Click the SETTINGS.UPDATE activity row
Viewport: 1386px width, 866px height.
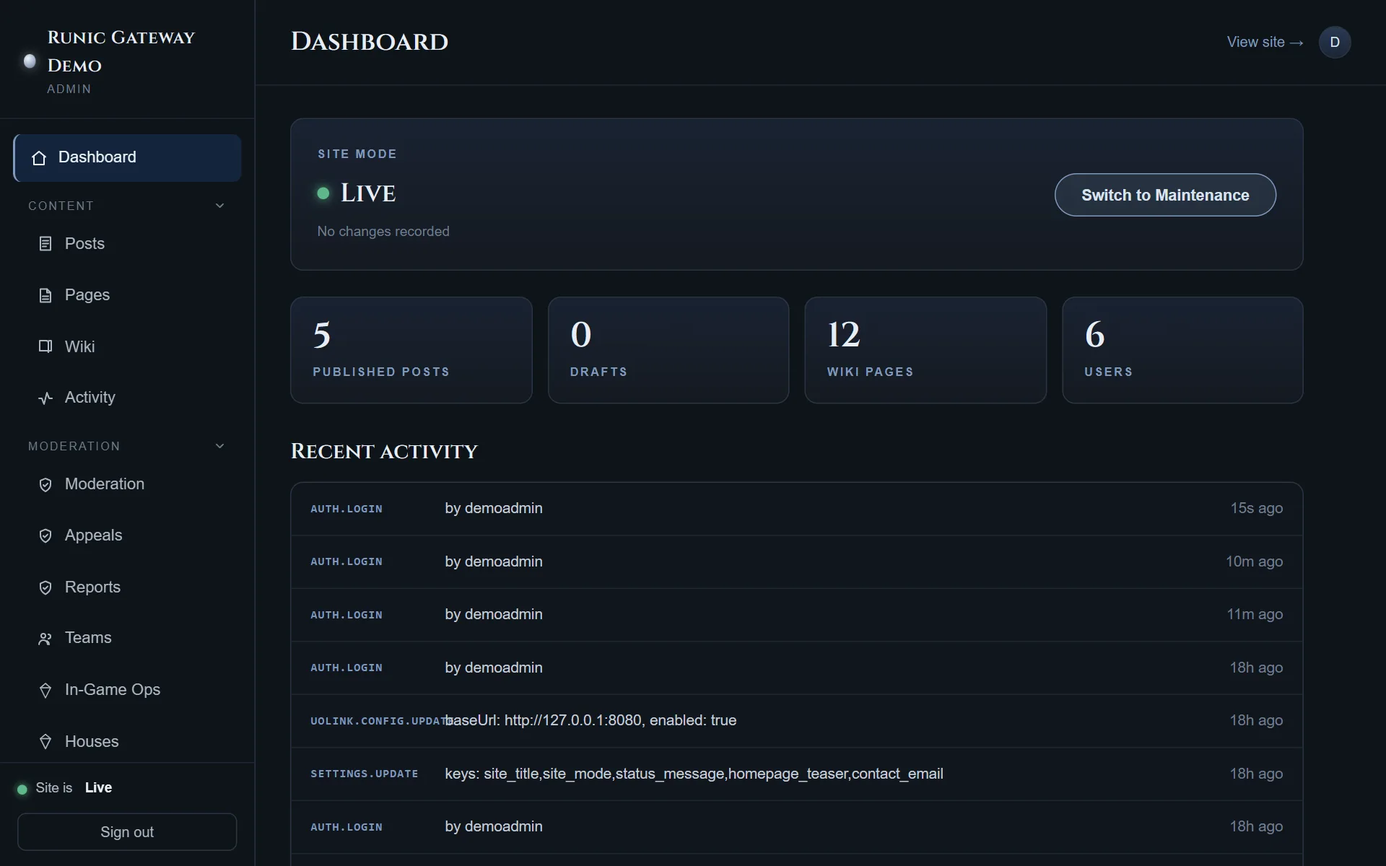coord(797,774)
